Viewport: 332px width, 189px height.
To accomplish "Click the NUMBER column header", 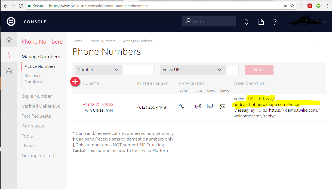I will (91, 84).
